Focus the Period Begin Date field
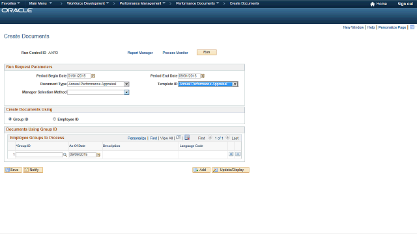 pyautogui.click(x=79, y=76)
